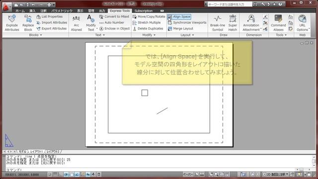318x179 pixels.
Task: Toggle ortho mode status button
Action: [61, 175]
